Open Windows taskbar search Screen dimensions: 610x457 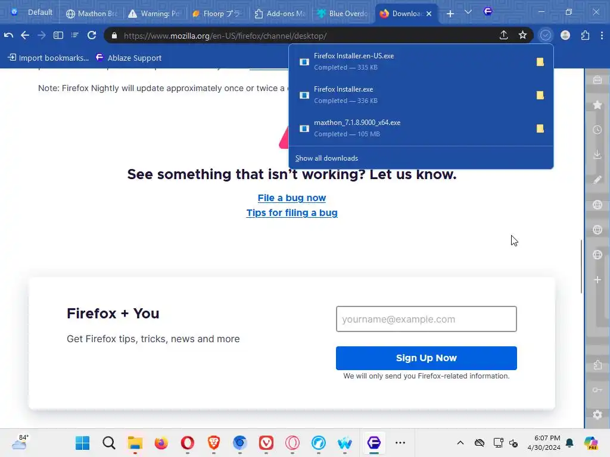[x=109, y=443]
